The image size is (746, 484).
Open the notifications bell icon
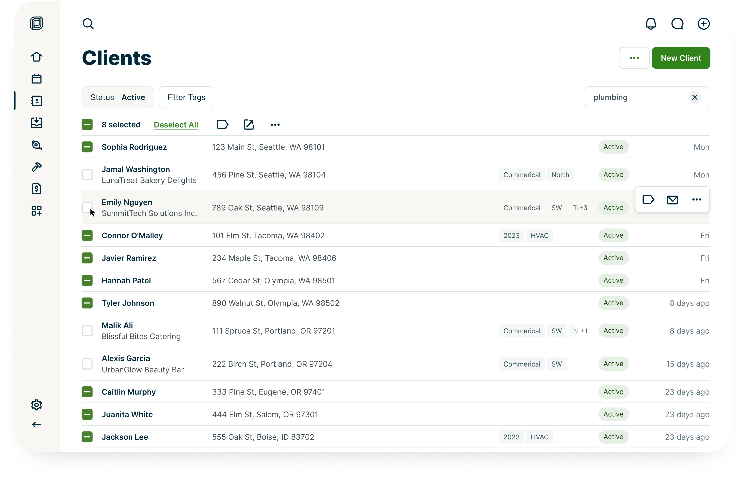(x=650, y=24)
